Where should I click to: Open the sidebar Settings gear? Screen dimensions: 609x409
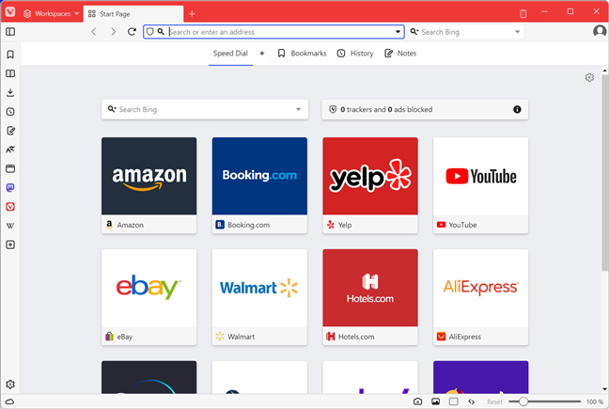pos(10,385)
